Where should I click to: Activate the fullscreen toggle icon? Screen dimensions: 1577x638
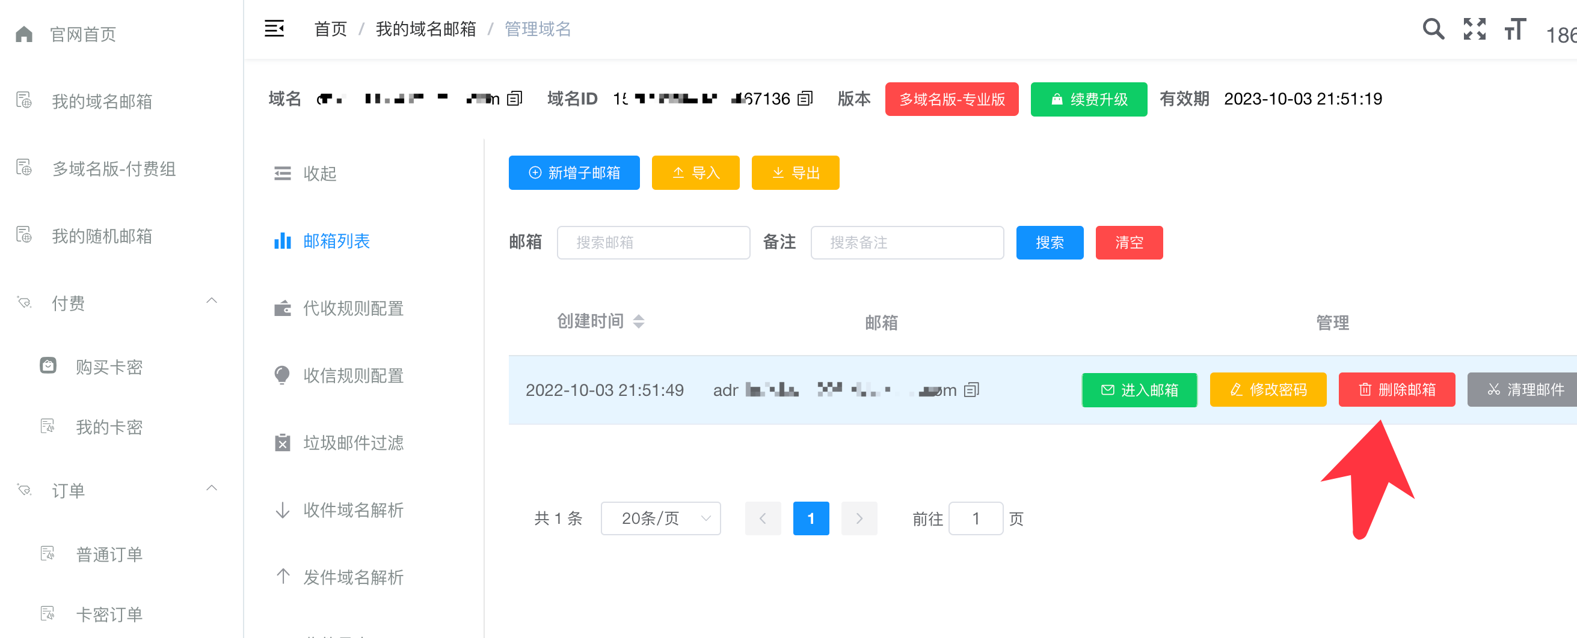point(1475,29)
